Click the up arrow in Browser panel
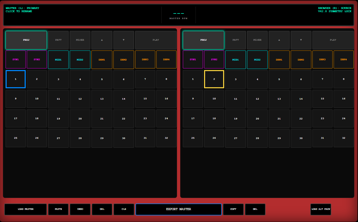Screen dimensions: 358x222 279,40
